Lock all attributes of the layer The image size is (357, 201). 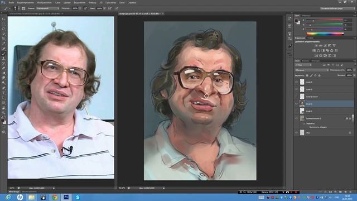click(320, 75)
